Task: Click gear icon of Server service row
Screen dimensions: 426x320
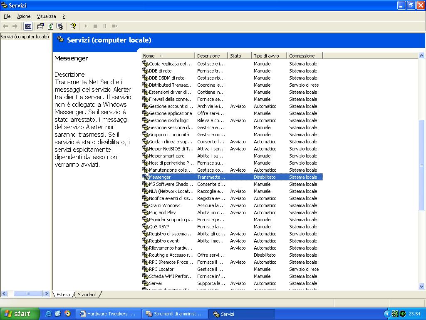Action: (x=145, y=283)
